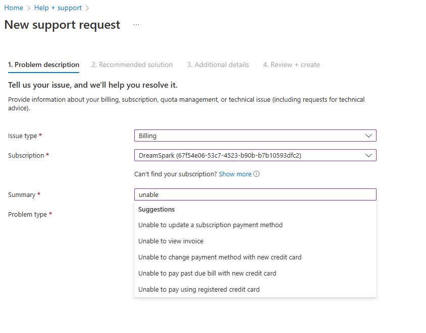The width and height of the screenshot is (426, 333).
Task: Switch to Additional details tab
Action: pyautogui.click(x=218, y=65)
